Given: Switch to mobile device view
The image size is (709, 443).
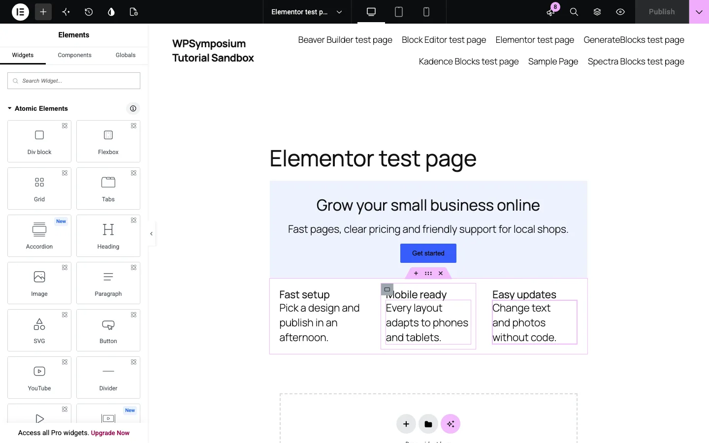Looking at the screenshot, I should [426, 12].
